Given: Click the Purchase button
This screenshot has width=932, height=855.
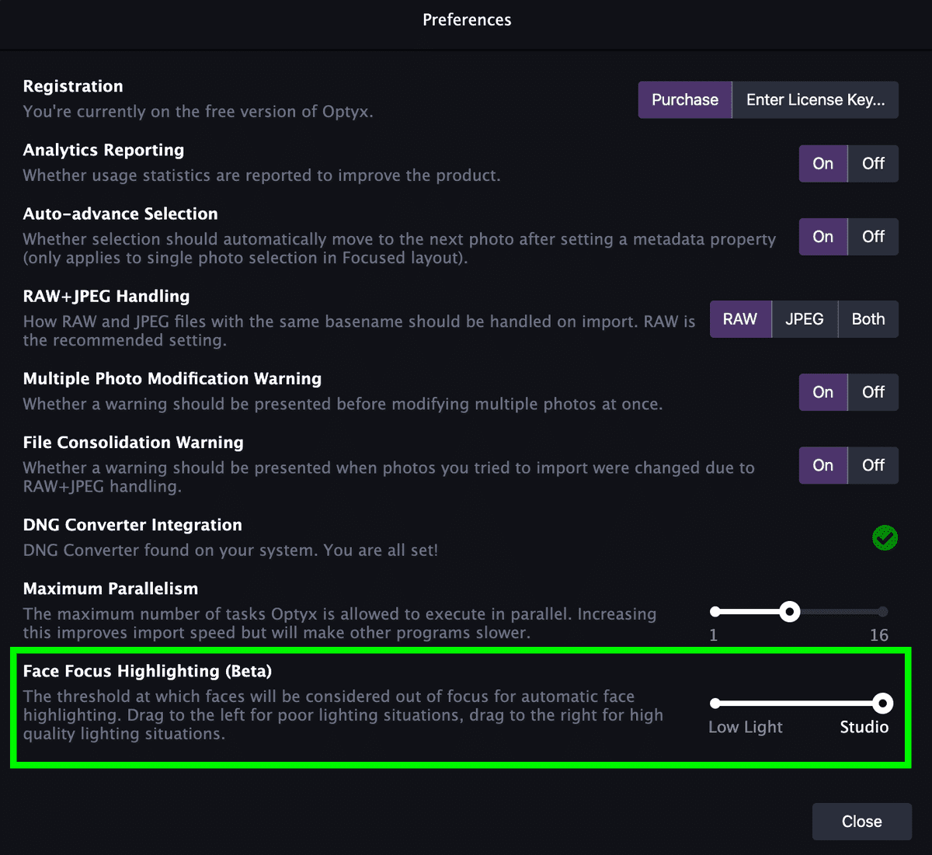Looking at the screenshot, I should (x=684, y=100).
